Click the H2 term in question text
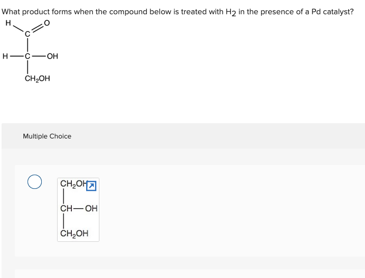Viewport: 365px width, 278px height. pyautogui.click(x=231, y=12)
